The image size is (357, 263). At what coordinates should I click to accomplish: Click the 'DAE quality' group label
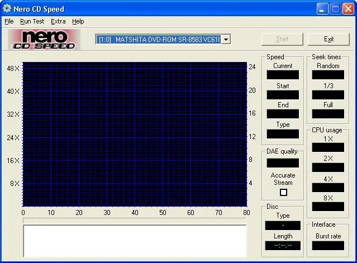[282, 151]
